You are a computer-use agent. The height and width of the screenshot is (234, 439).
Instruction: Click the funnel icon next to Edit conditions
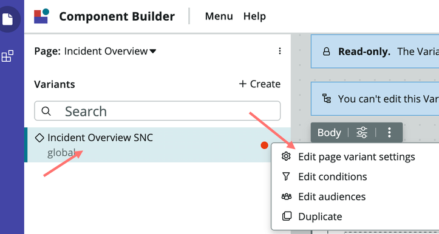[286, 176]
